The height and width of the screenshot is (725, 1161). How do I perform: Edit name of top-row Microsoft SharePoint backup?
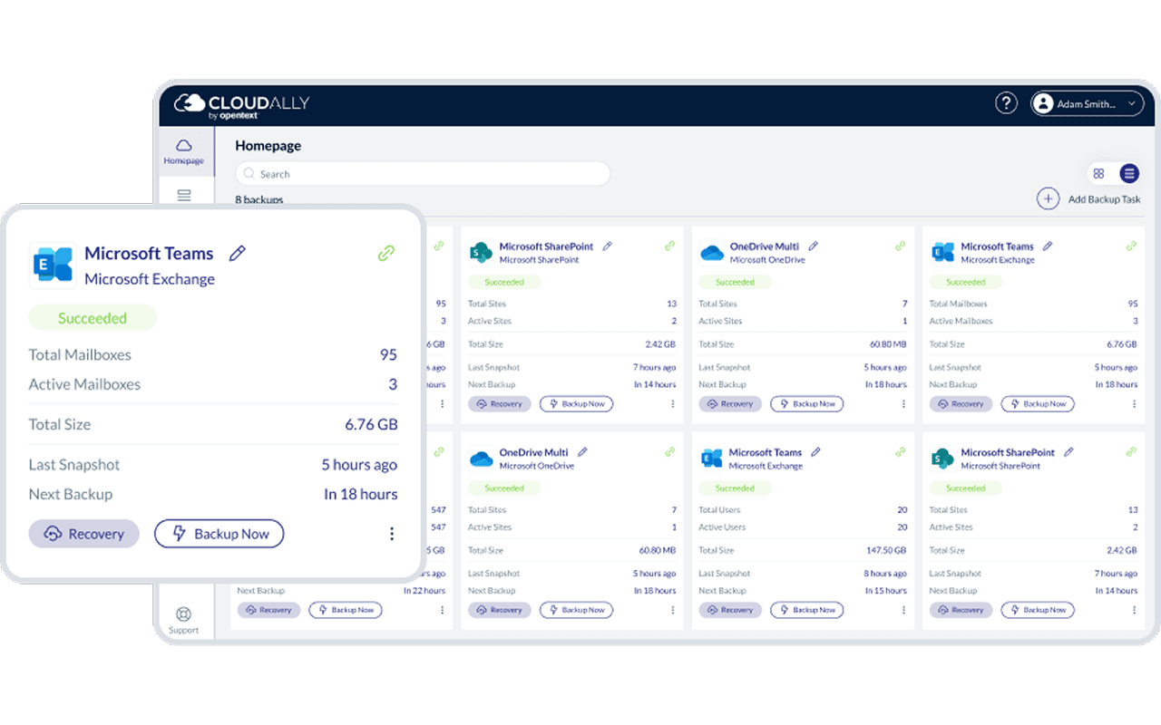point(608,246)
